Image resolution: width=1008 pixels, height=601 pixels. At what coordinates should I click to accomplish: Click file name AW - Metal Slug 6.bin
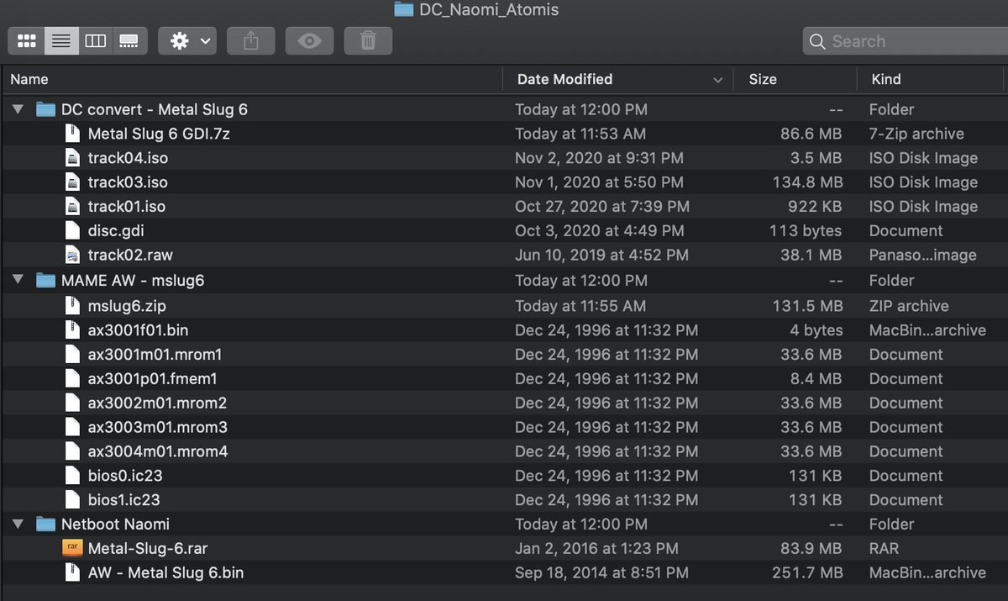pos(165,573)
